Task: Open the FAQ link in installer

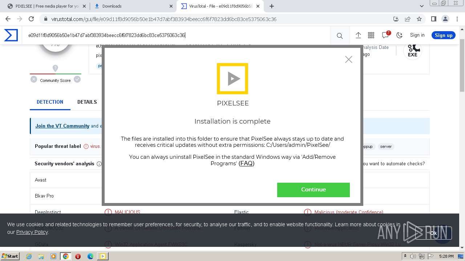Action: [x=246, y=163]
